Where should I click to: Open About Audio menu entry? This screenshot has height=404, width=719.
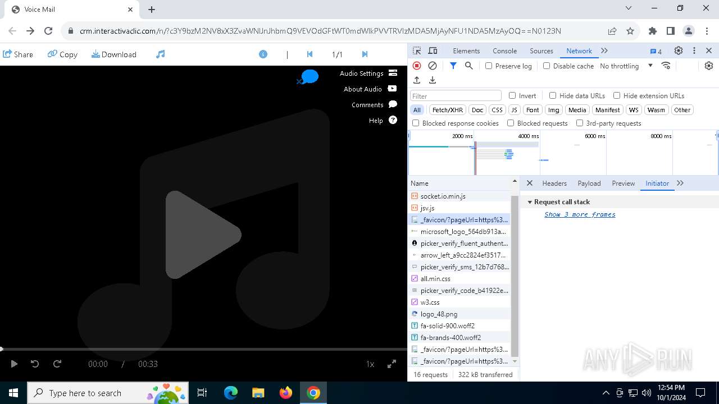pyautogui.click(x=370, y=89)
